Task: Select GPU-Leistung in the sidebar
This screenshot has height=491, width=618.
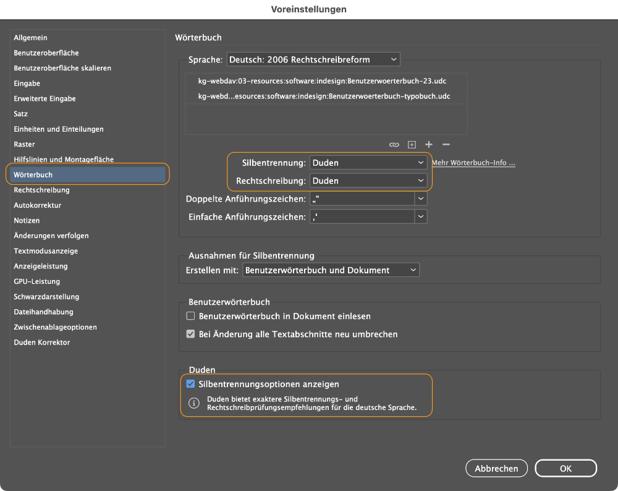Action: pyautogui.click(x=88, y=281)
